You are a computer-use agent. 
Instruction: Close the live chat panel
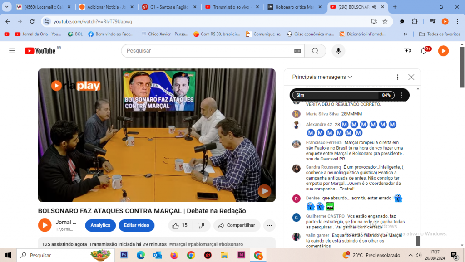point(411,77)
